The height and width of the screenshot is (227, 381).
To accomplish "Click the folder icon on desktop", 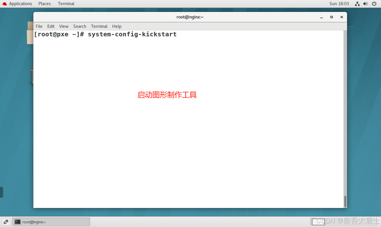I will (x=30, y=33).
